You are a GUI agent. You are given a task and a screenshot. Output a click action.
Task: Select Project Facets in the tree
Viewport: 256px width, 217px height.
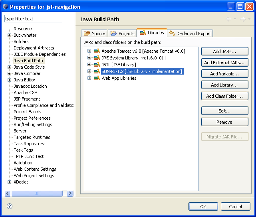(x=28, y=112)
